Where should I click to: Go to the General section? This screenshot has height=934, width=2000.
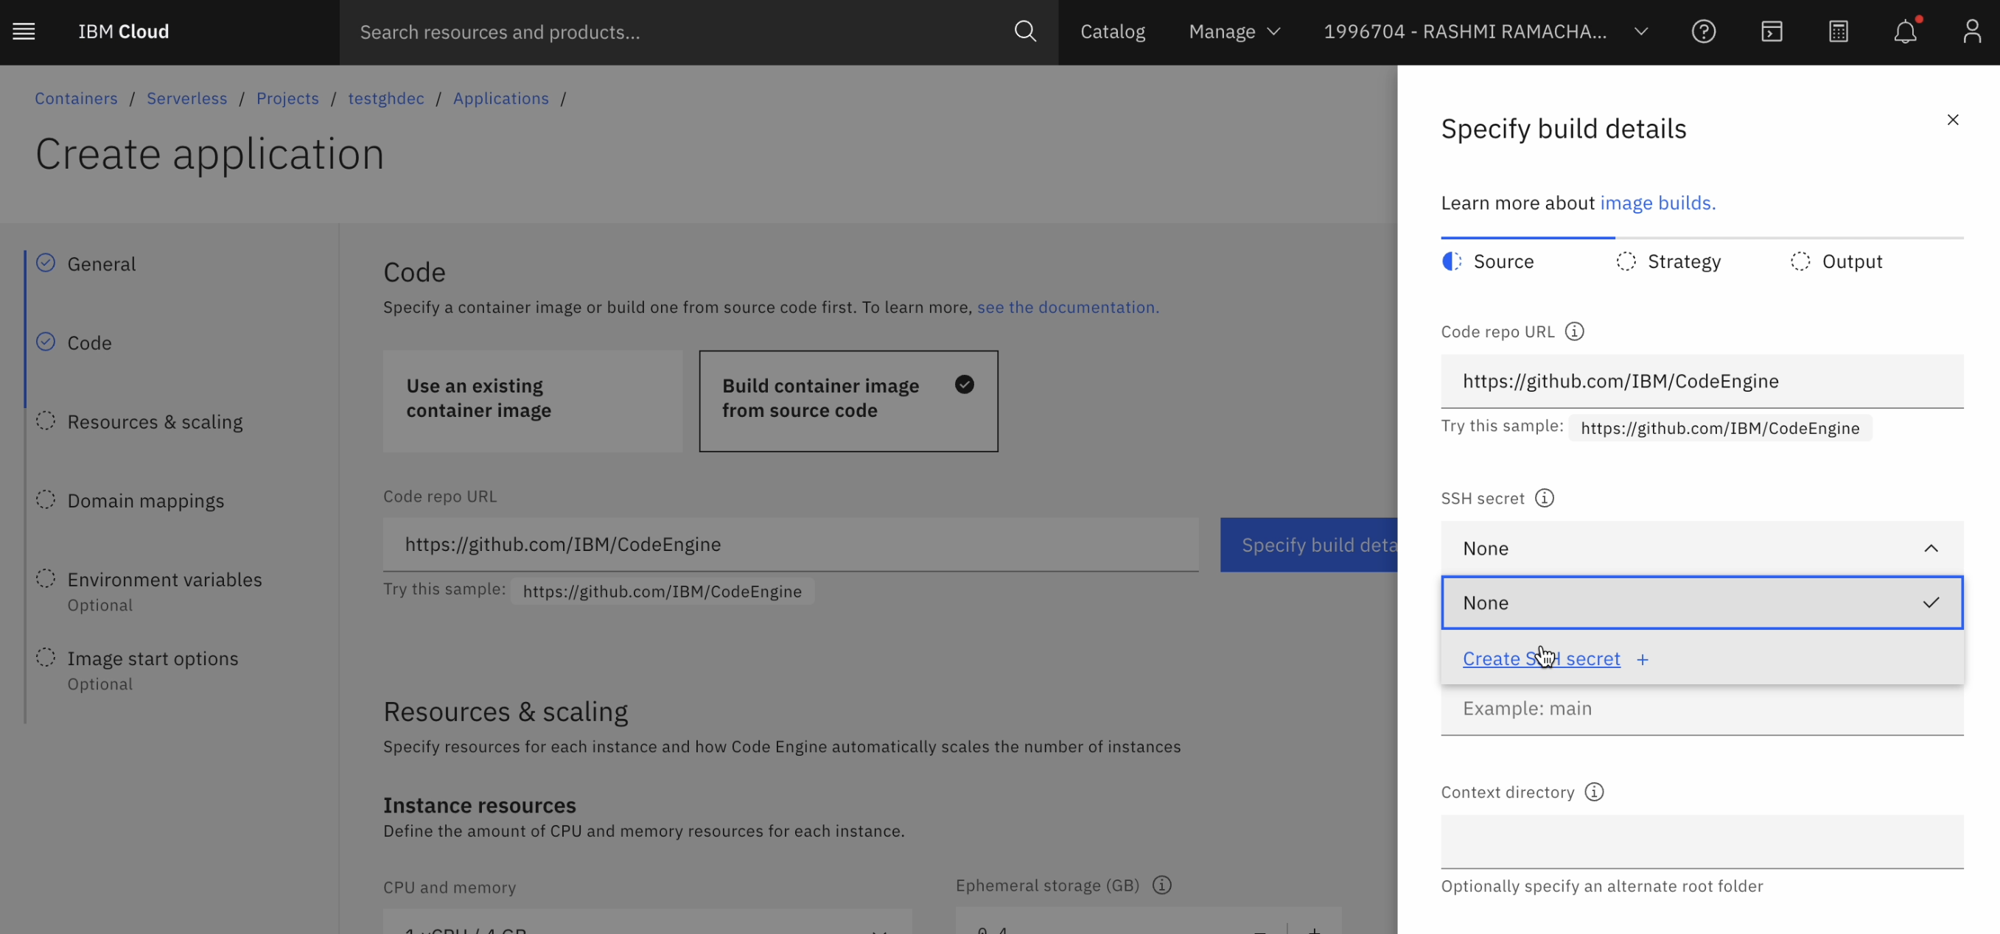101,264
